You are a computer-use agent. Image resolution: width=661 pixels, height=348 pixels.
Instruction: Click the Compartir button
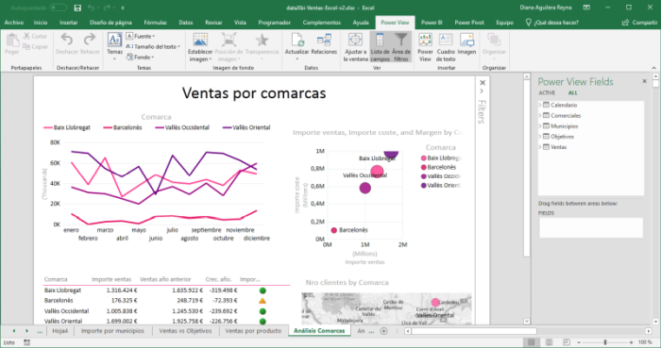point(640,23)
